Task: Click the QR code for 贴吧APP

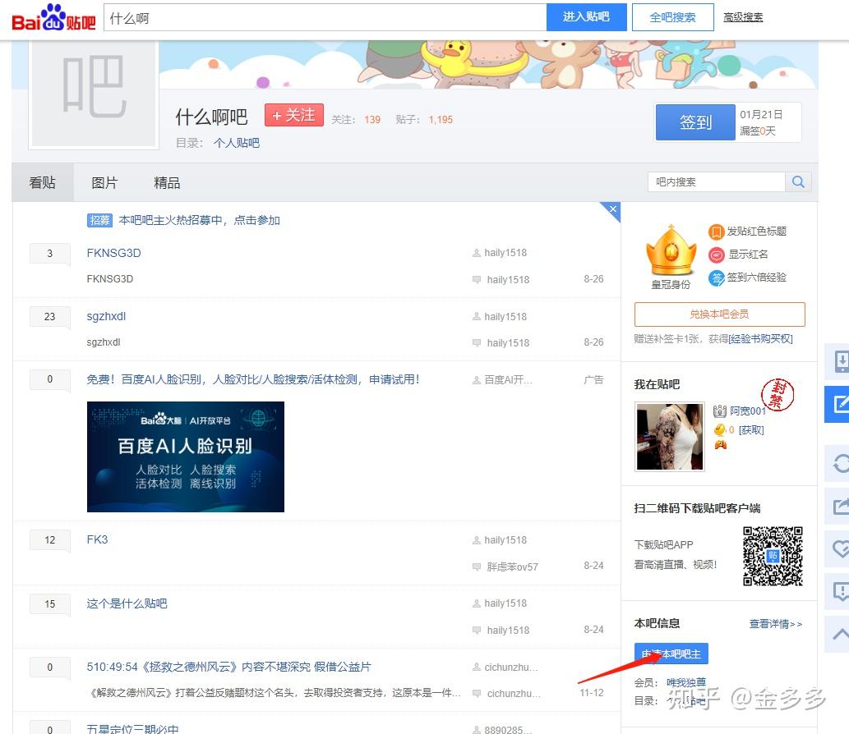Action: [773, 556]
